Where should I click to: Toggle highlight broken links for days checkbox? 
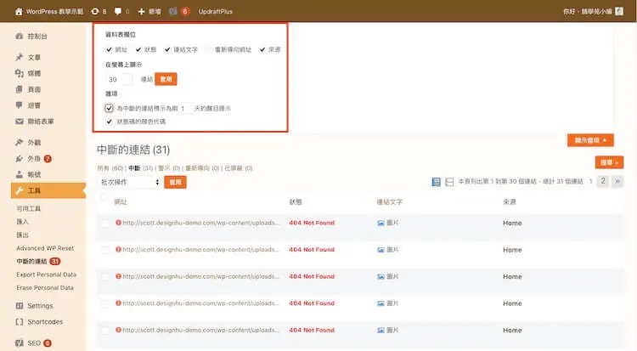109,108
